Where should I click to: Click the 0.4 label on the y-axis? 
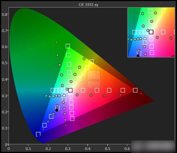click(4, 79)
